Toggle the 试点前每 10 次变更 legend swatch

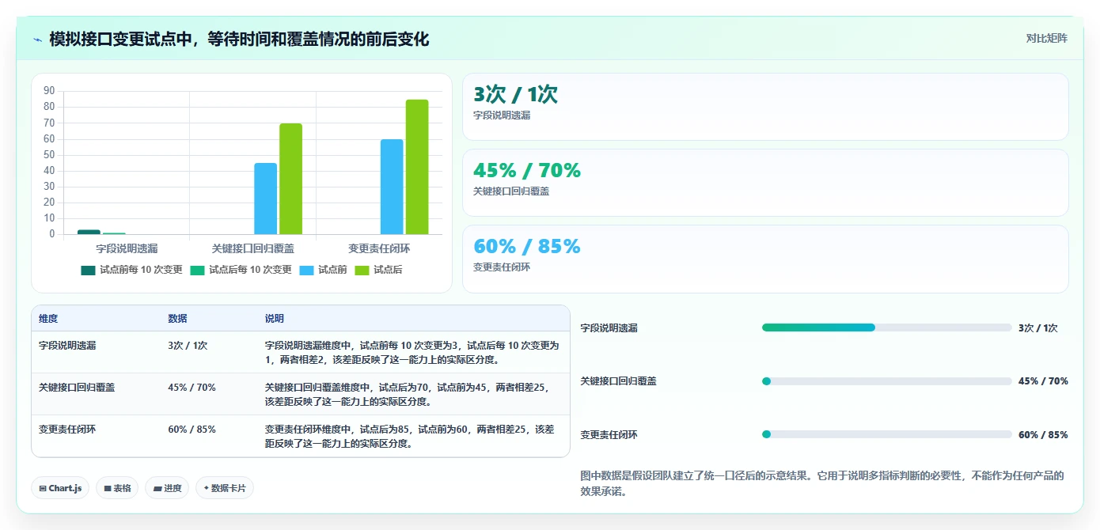tap(88, 270)
